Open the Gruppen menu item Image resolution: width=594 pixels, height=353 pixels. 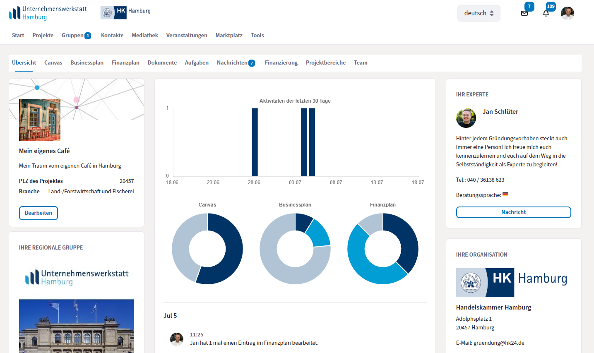[73, 36]
